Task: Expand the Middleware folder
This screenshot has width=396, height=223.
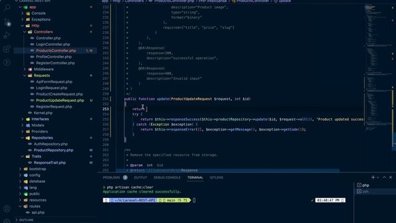Action: coord(25,69)
